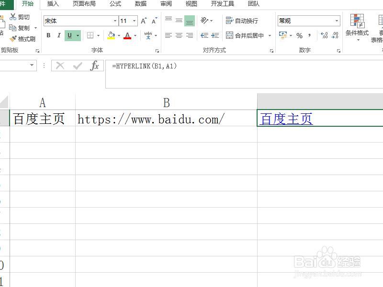Open Conditional Formatting (条件格式)
This screenshot has height=287, width=383.
(357, 27)
